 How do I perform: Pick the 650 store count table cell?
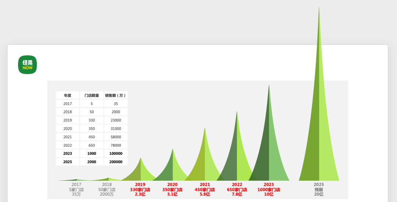tap(92, 145)
